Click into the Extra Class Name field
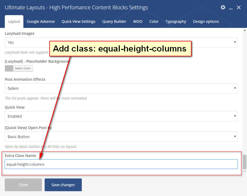 tap(121, 164)
